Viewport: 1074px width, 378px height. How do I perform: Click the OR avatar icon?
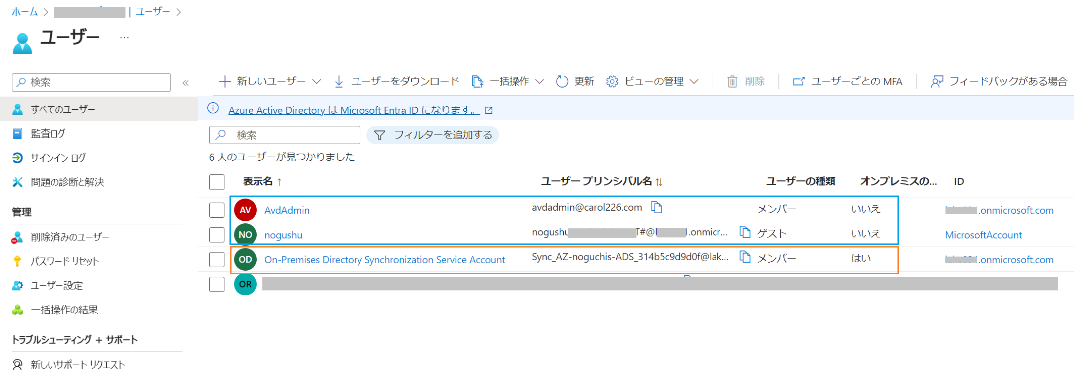click(x=245, y=284)
